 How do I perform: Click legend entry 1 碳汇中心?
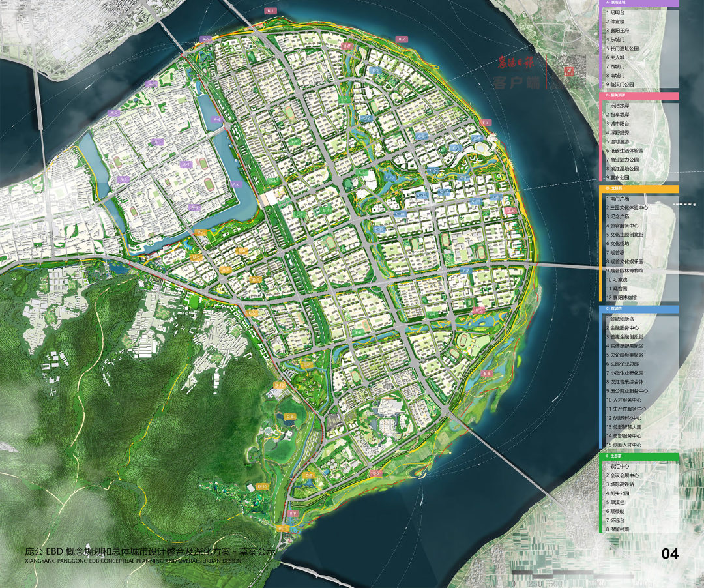tap(618, 466)
